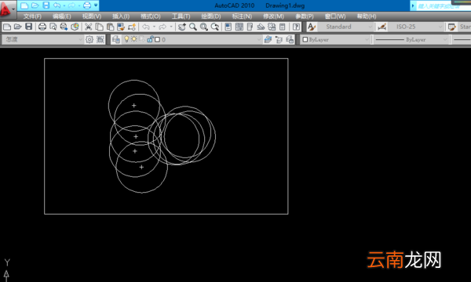Expand the Quick Access undo history arrow
The height and width of the screenshot is (282, 471).
coord(64,5)
